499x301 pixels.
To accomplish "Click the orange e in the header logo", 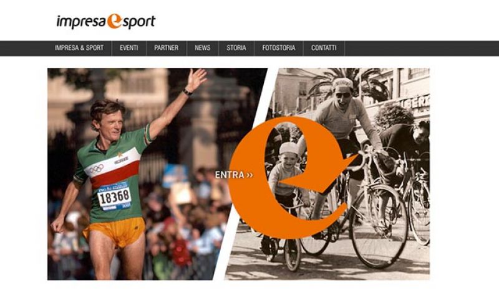I will coord(114,21).
